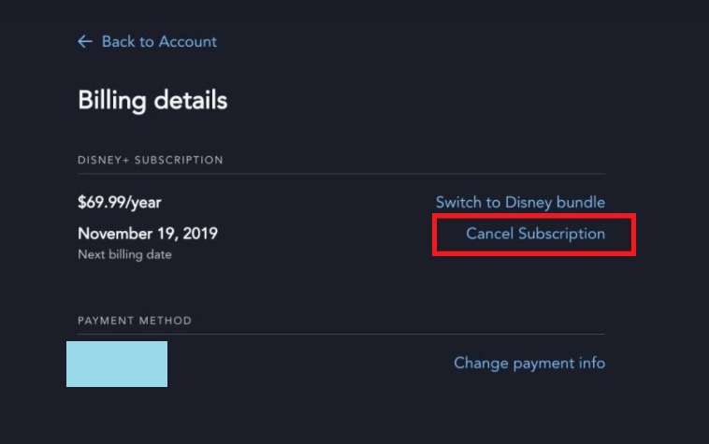The height and width of the screenshot is (444, 709).
Task: Click the Cancel Subscription link
Action: (x=535, y=234)
